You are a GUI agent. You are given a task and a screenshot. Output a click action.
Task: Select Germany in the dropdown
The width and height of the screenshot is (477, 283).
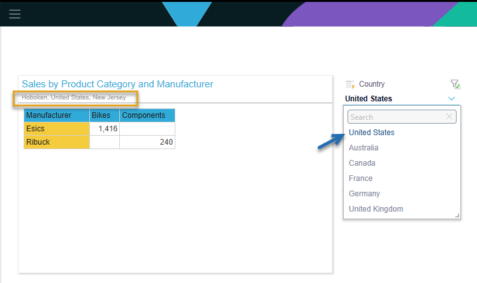coord(364,194)
